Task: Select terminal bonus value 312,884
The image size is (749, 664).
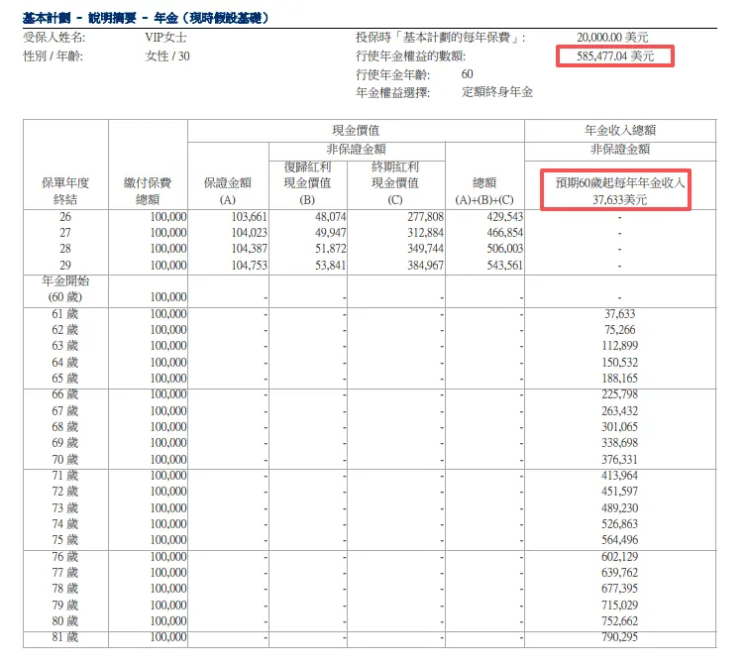Action: [x=425, y=233]
